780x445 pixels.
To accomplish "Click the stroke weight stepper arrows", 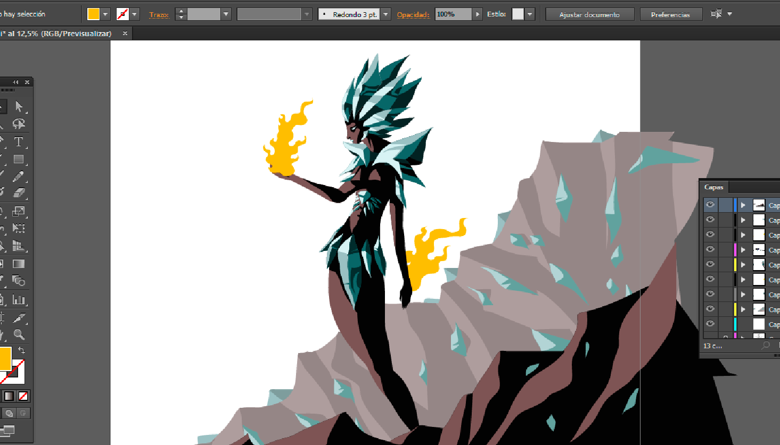I will click(x=181, y=14).
